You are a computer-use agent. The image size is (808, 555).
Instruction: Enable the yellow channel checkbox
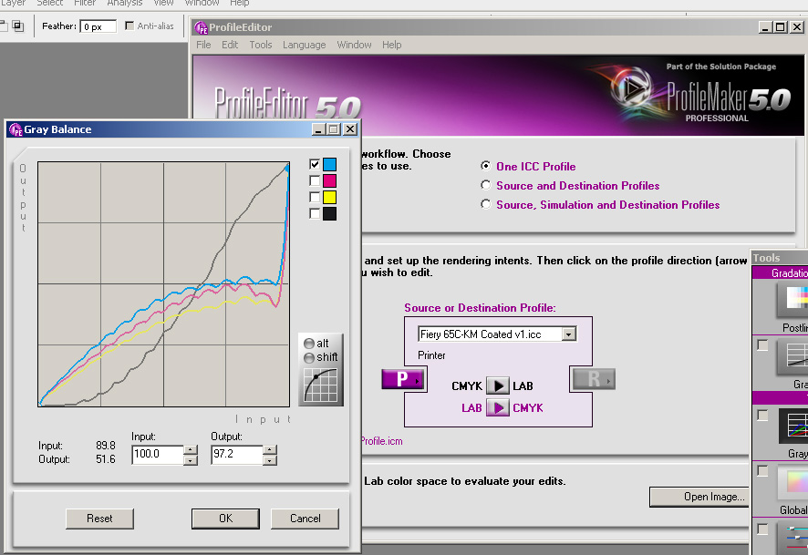click(315, 197)
